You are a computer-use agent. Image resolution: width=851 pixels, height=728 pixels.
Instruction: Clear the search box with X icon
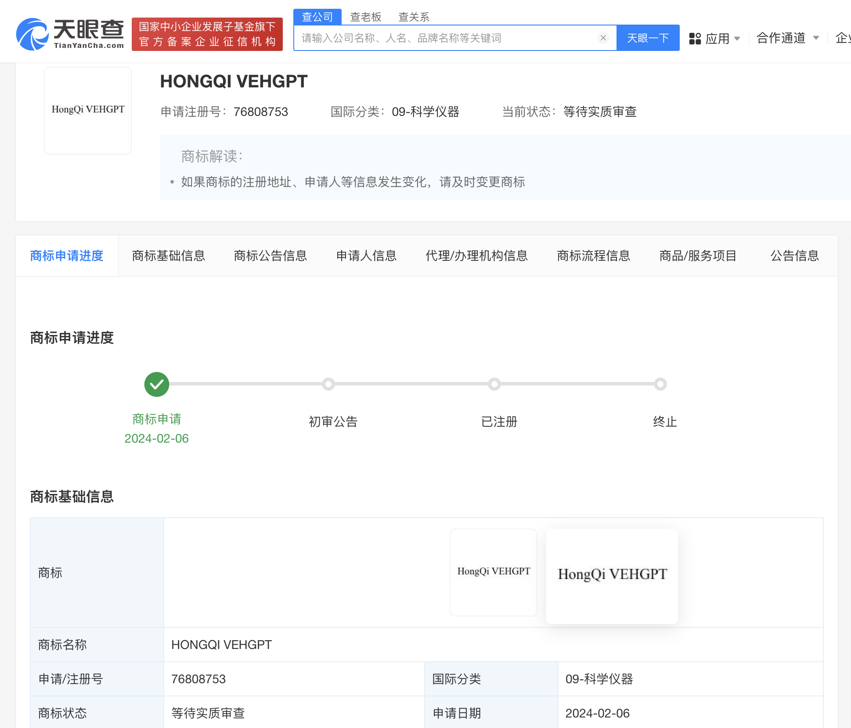coord(603,38)
